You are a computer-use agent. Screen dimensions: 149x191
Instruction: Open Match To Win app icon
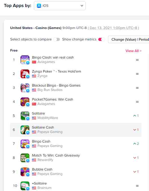coord(25,158)
